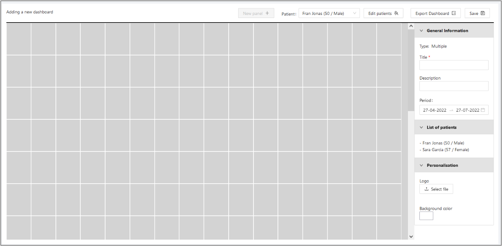Focus the Description input field
Screen dimensions: 502x246
point(454,86)
